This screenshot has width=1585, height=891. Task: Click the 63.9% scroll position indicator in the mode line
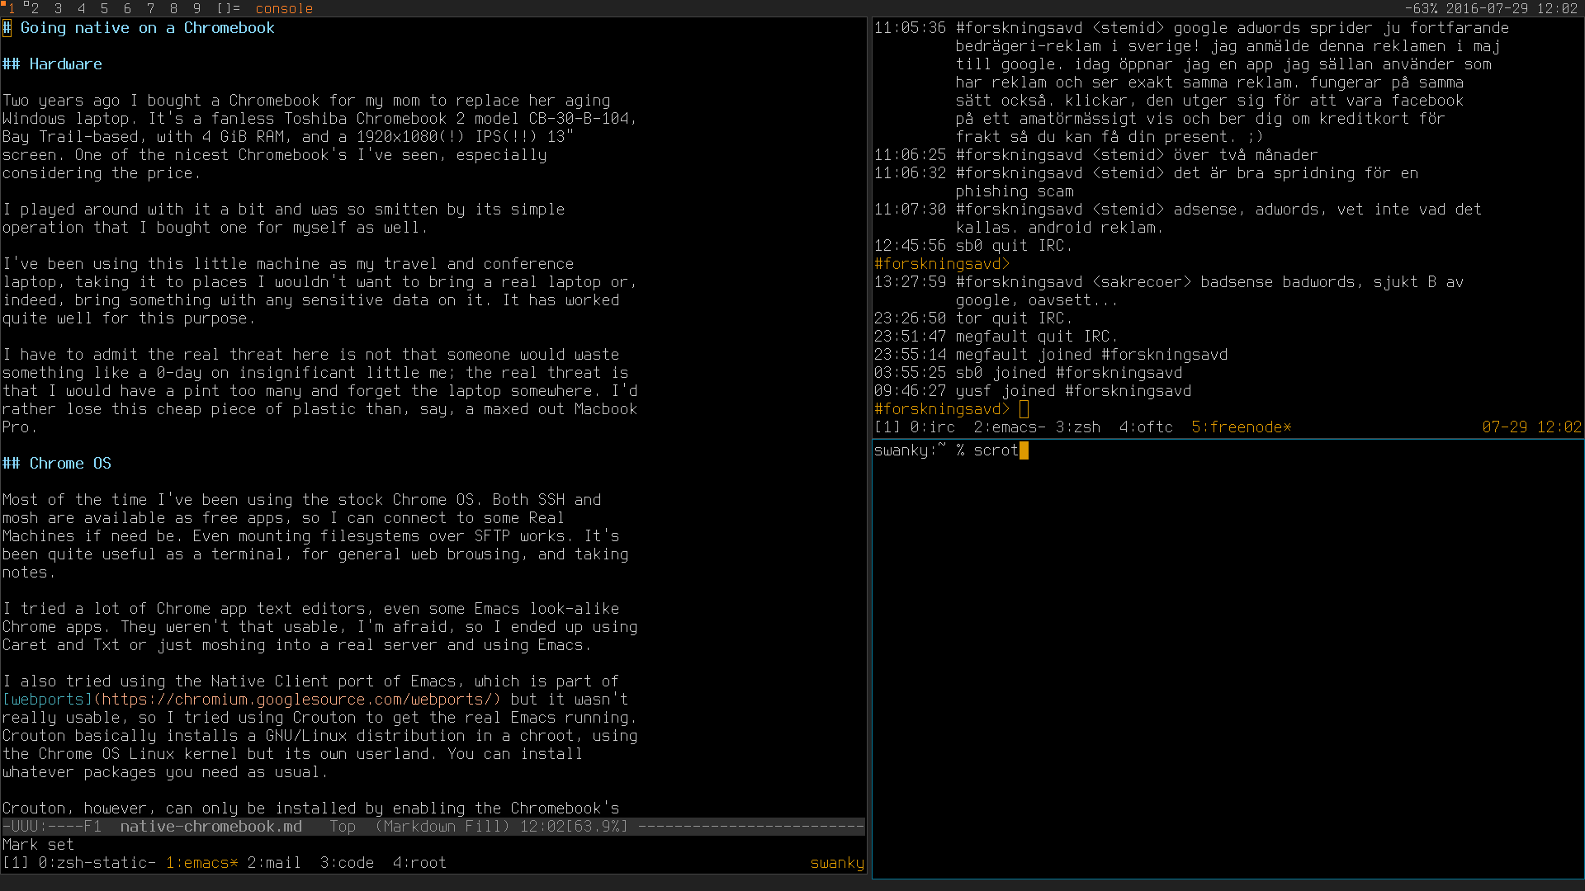click(x=599, y=826)
